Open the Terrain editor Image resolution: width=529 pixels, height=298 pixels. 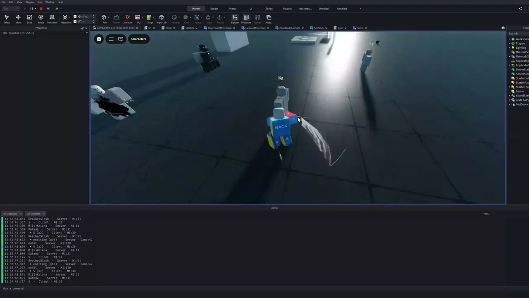(x=116, y=19)
